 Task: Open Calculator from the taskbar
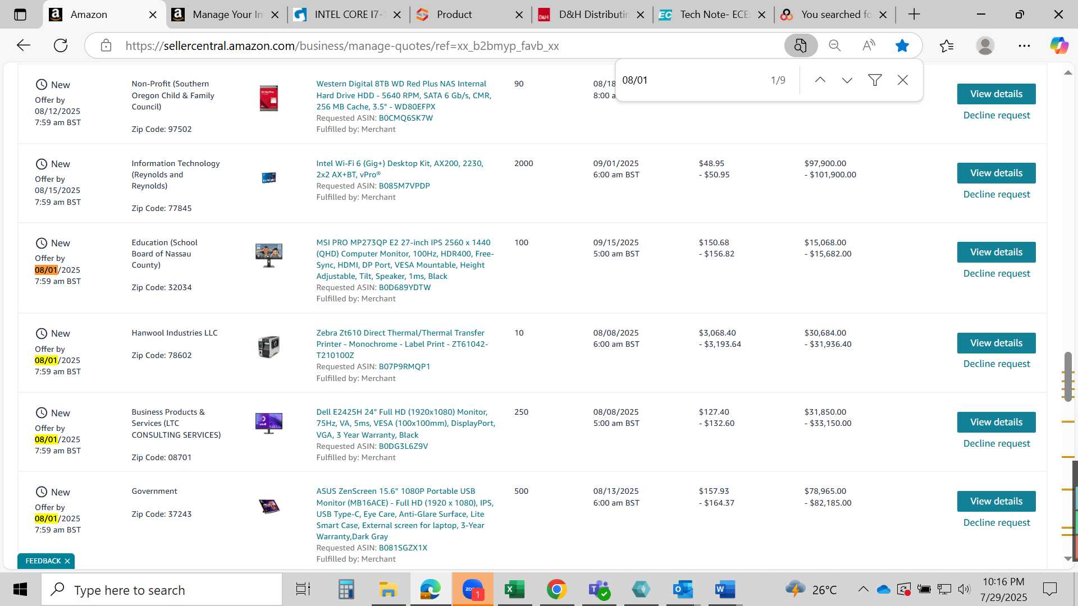point(346,589)
